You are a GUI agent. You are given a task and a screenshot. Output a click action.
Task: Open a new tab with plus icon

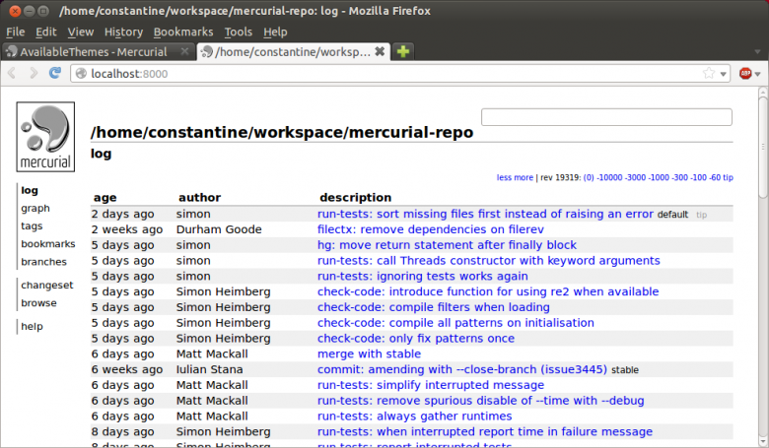pyautogui.click(x=403, y=51)
